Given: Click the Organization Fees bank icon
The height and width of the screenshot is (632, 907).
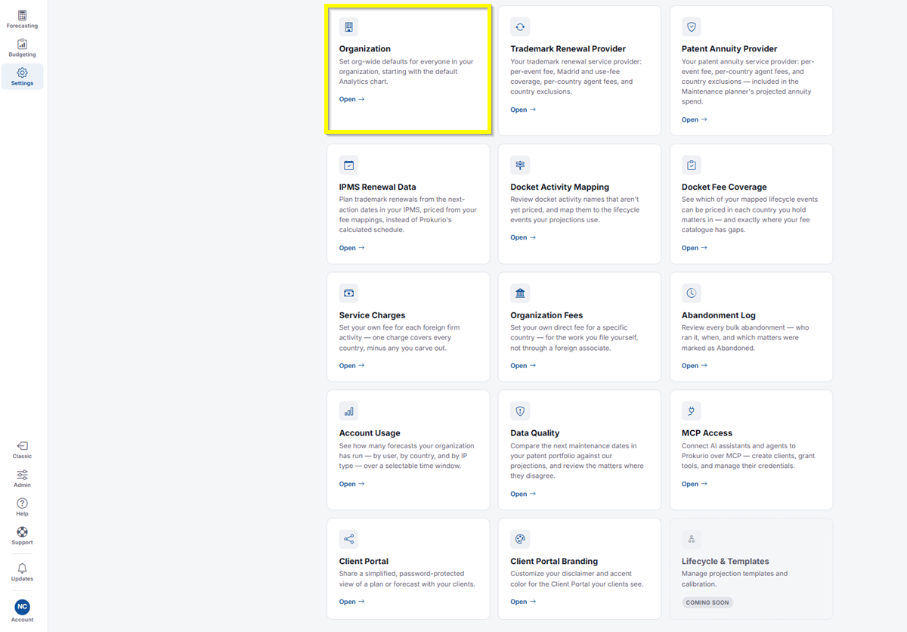Looking at the screenshot, I should pyautogui.click(x=520, y=293).
